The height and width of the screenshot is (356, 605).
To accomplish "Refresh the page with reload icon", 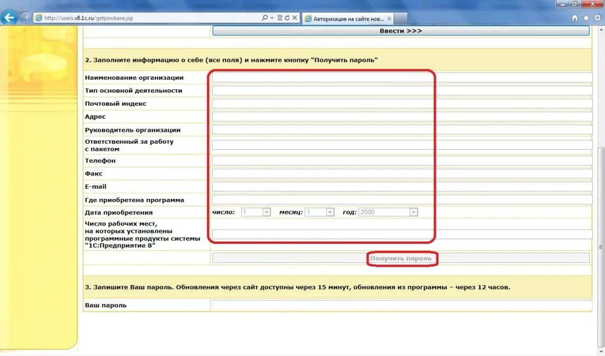I will tap(287, 18).
